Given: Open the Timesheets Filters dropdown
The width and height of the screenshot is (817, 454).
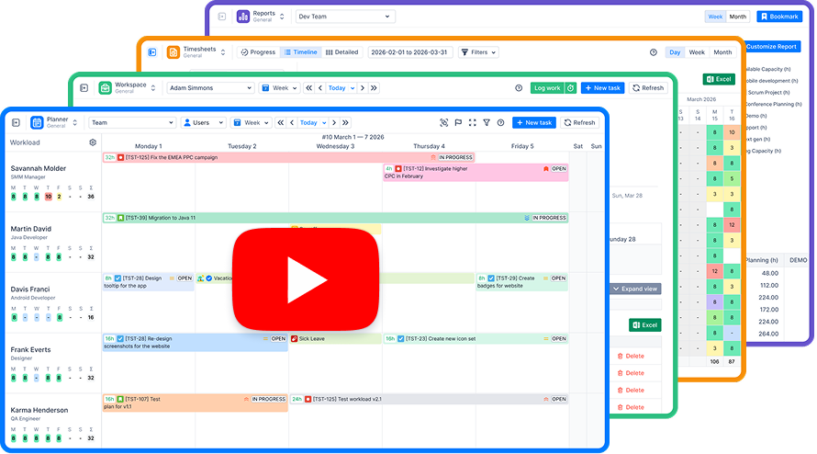Looking at the screenshot, I should point(479,52).
